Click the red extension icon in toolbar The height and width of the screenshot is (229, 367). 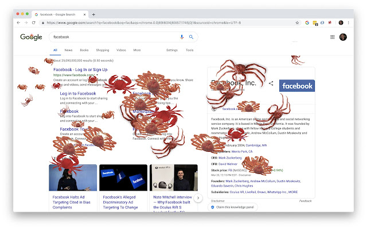[x=330, y=23]
